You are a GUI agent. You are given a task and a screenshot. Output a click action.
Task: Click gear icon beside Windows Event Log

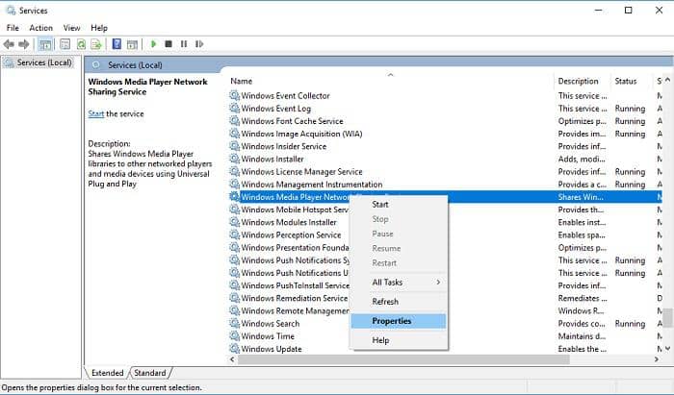234,108
